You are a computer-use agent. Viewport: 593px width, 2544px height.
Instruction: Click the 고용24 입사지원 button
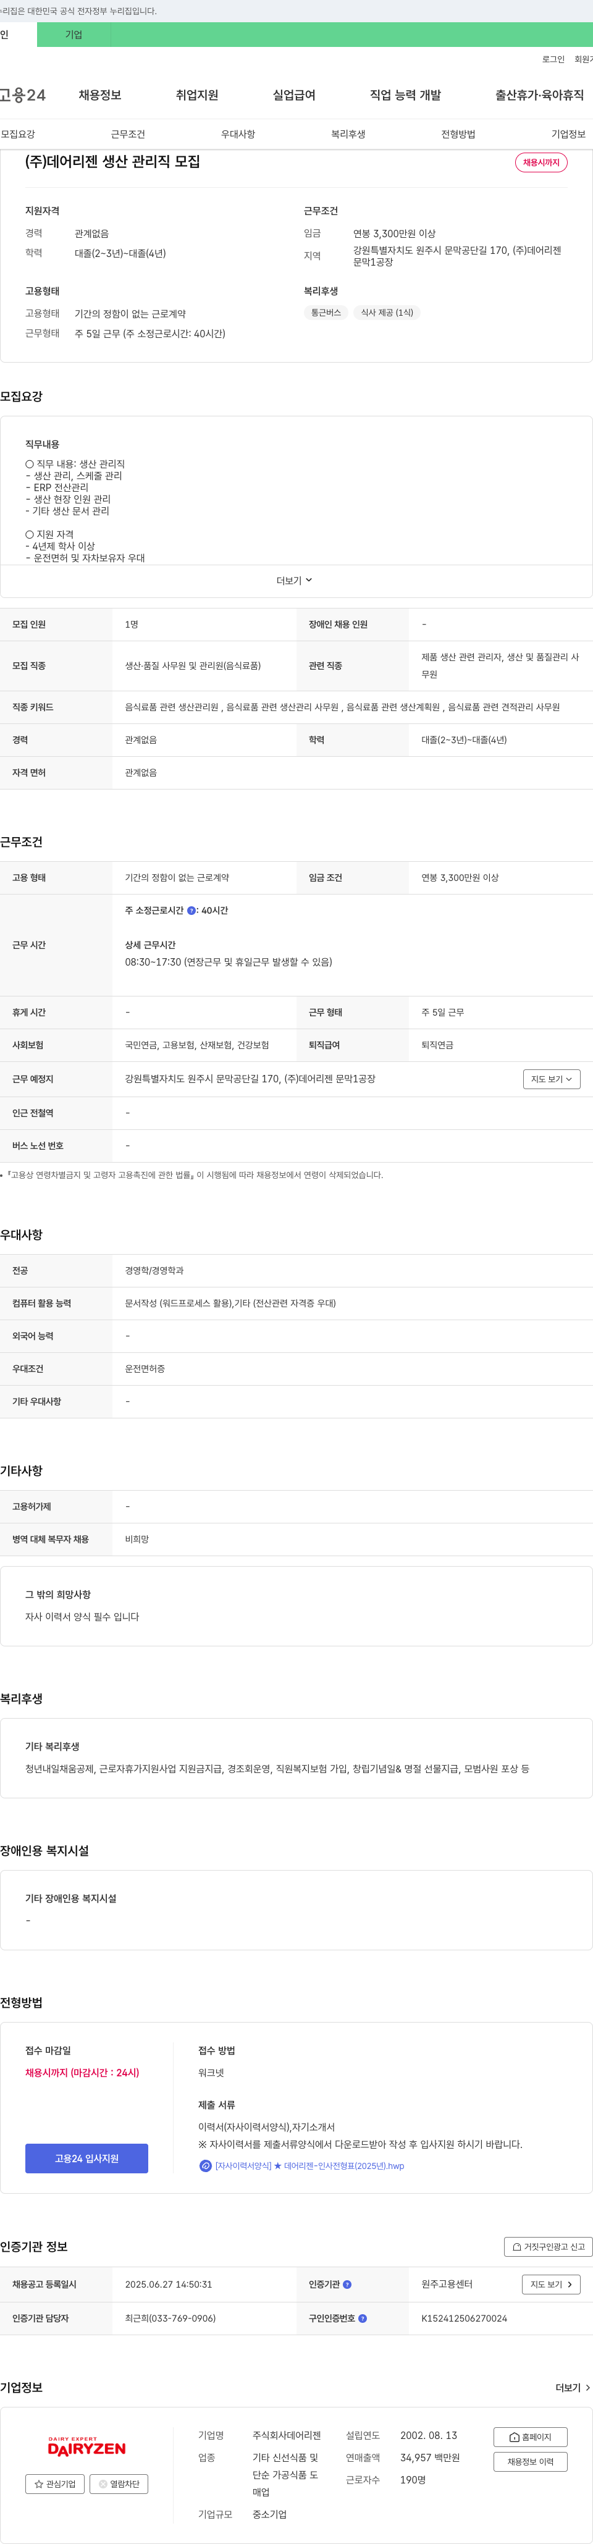[87, 2159]
